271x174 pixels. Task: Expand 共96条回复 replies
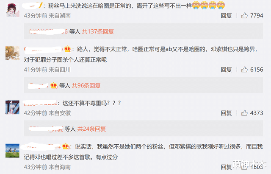86,86
